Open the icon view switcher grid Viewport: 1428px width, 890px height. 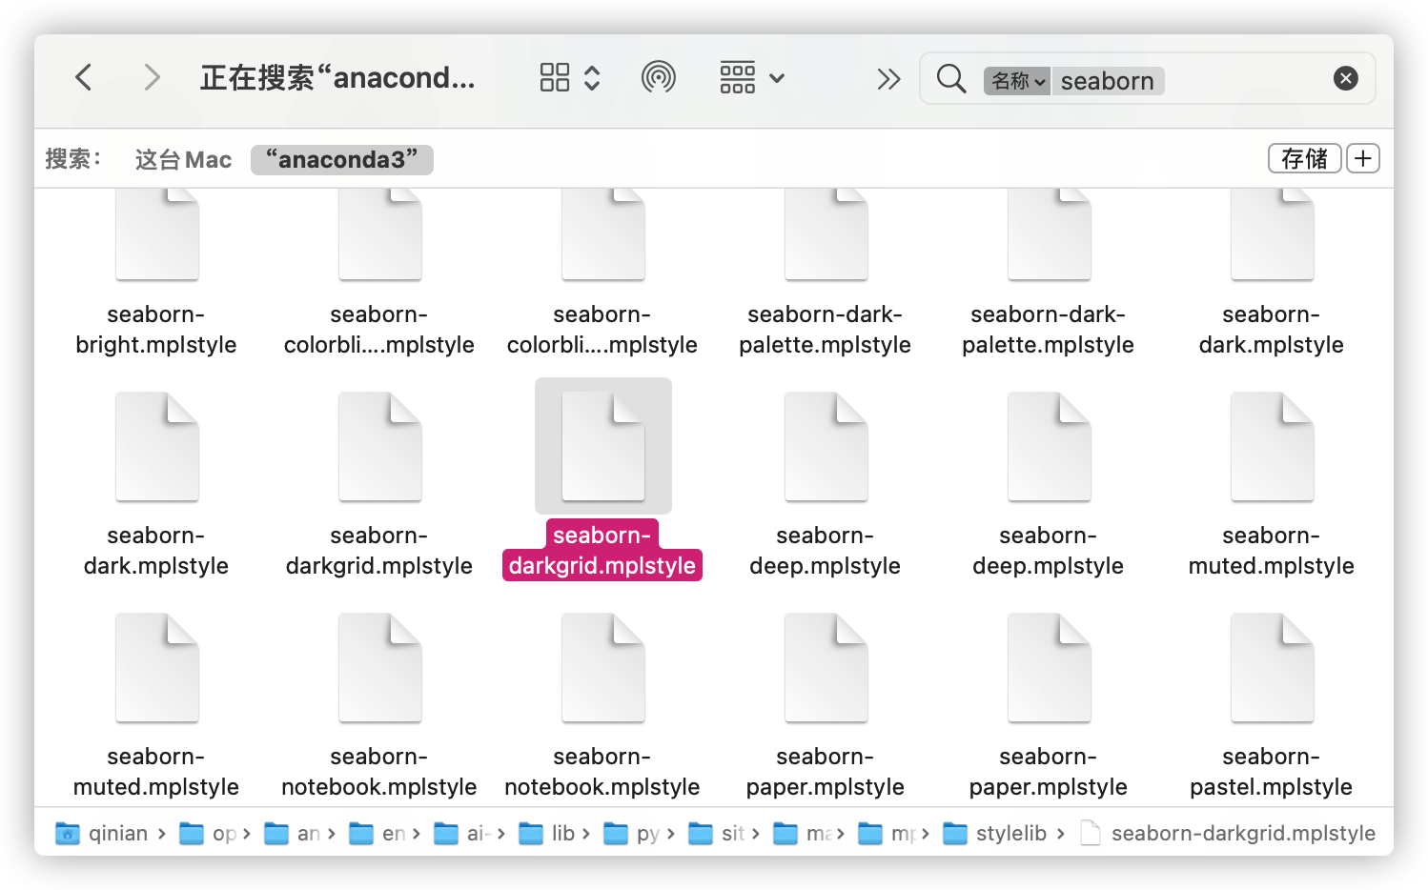click(x=555, y=77)
